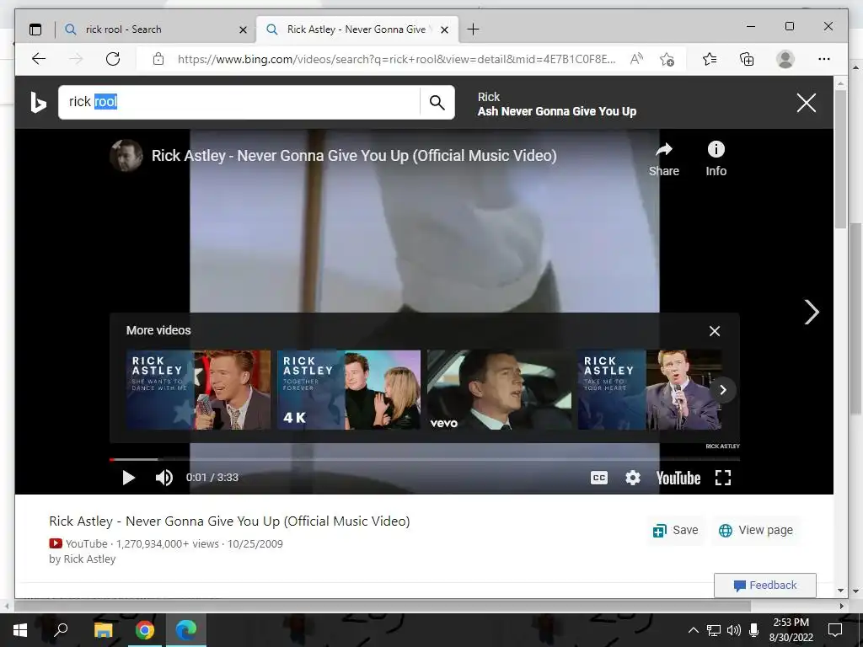
Task: Show video Info
Action: (x=716, y=159)
